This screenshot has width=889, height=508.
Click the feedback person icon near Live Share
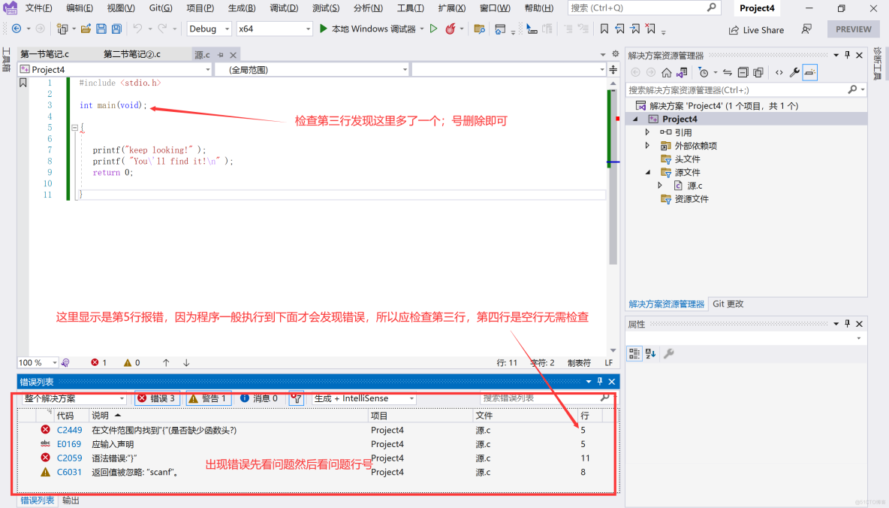click(806, 29)
